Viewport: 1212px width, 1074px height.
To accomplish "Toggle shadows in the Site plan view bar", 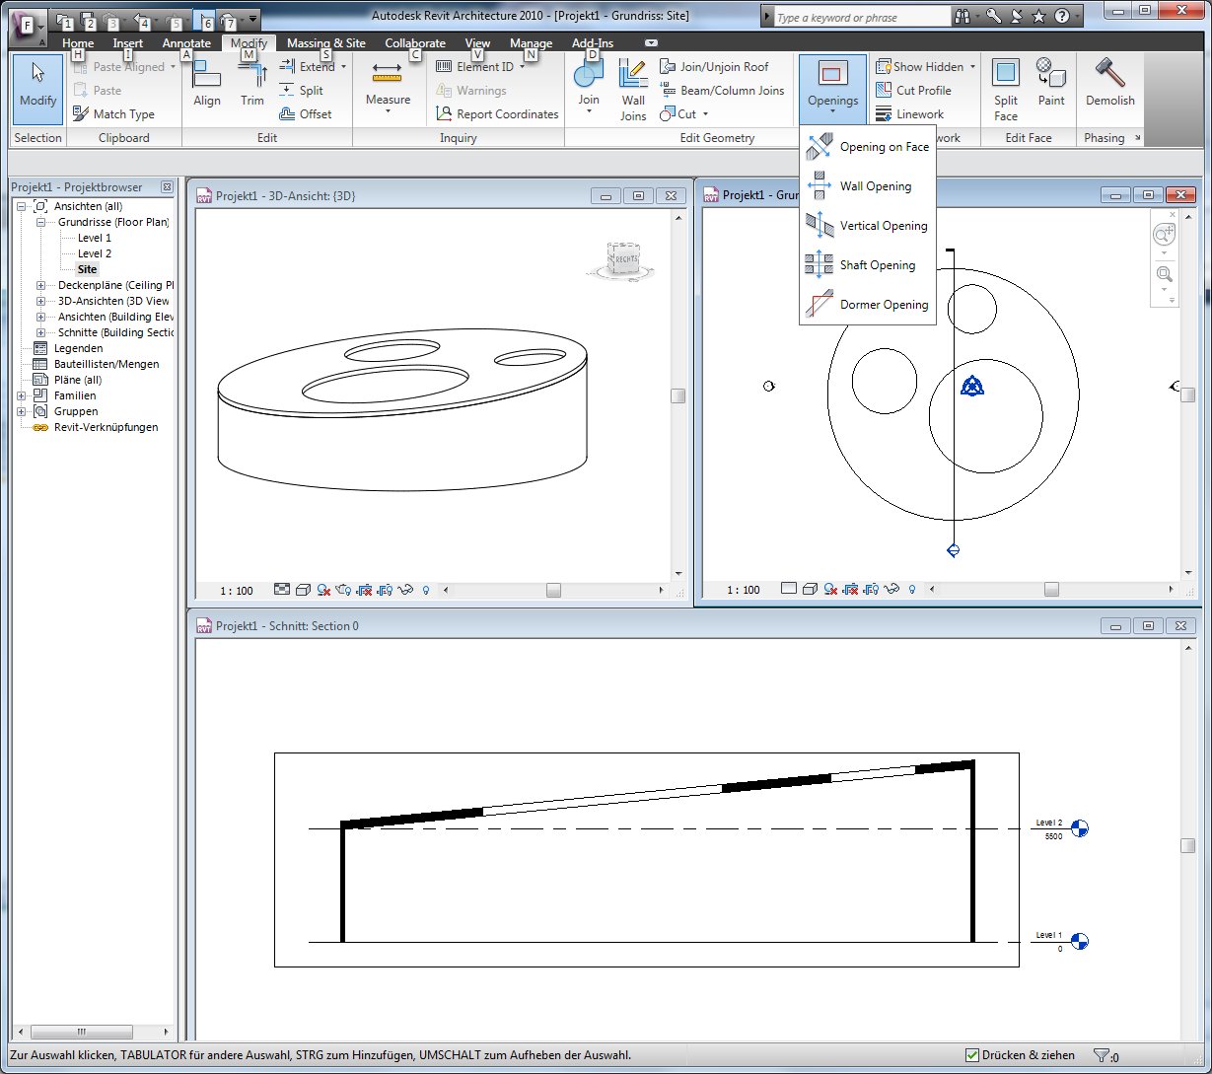I will [830, 590].
